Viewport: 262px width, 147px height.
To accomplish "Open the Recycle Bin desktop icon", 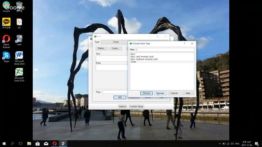I will click(x=19, y=7).
